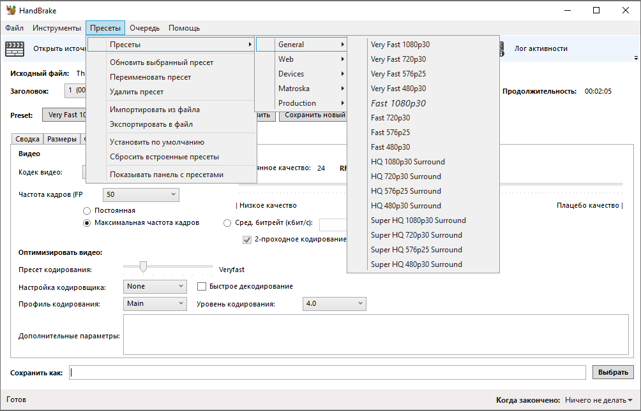Click the HandBrake app logo icon
This screenshot has width=641, height=411.
pyautogui.click(x=11, y=10)
